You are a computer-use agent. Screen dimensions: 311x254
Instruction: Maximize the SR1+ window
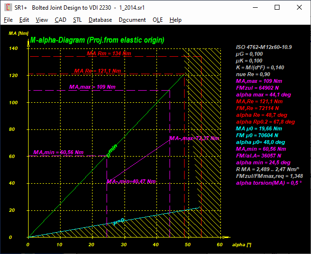pos(277,7)
